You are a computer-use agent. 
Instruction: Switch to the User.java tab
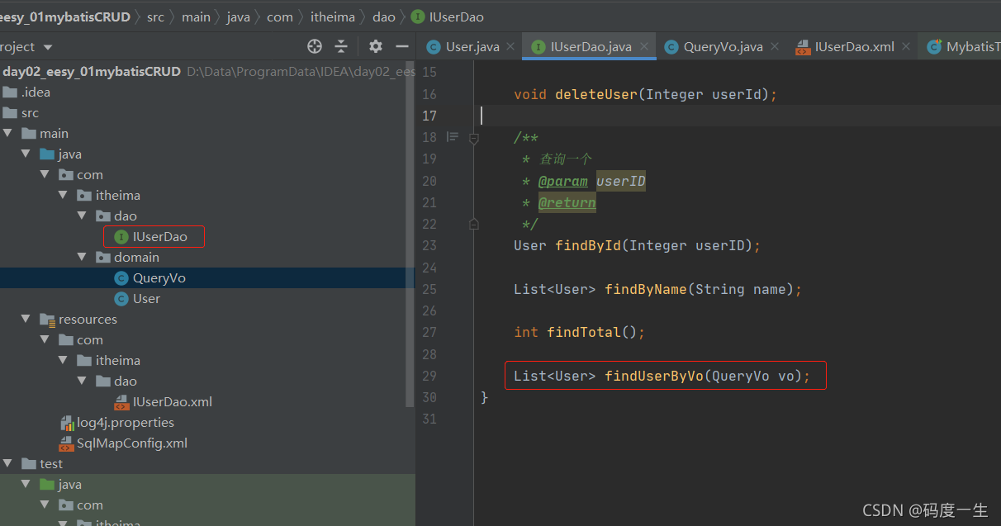point(472,47)
